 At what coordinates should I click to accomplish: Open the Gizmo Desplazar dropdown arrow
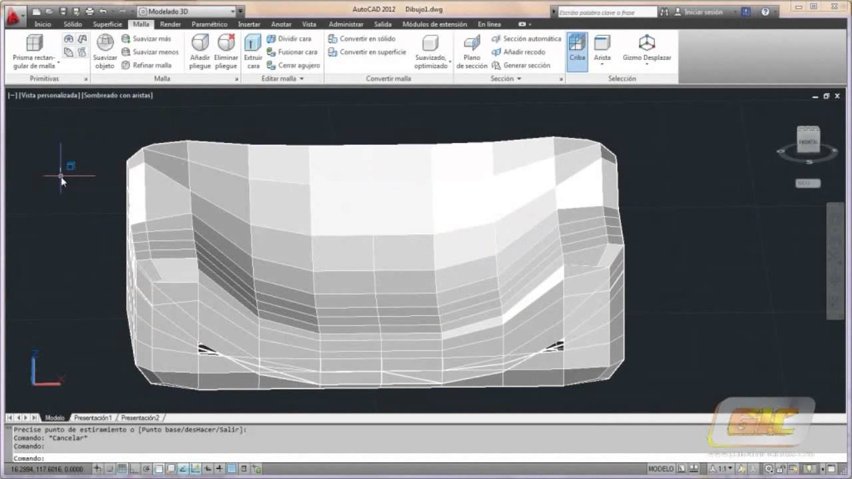(646, 65)
